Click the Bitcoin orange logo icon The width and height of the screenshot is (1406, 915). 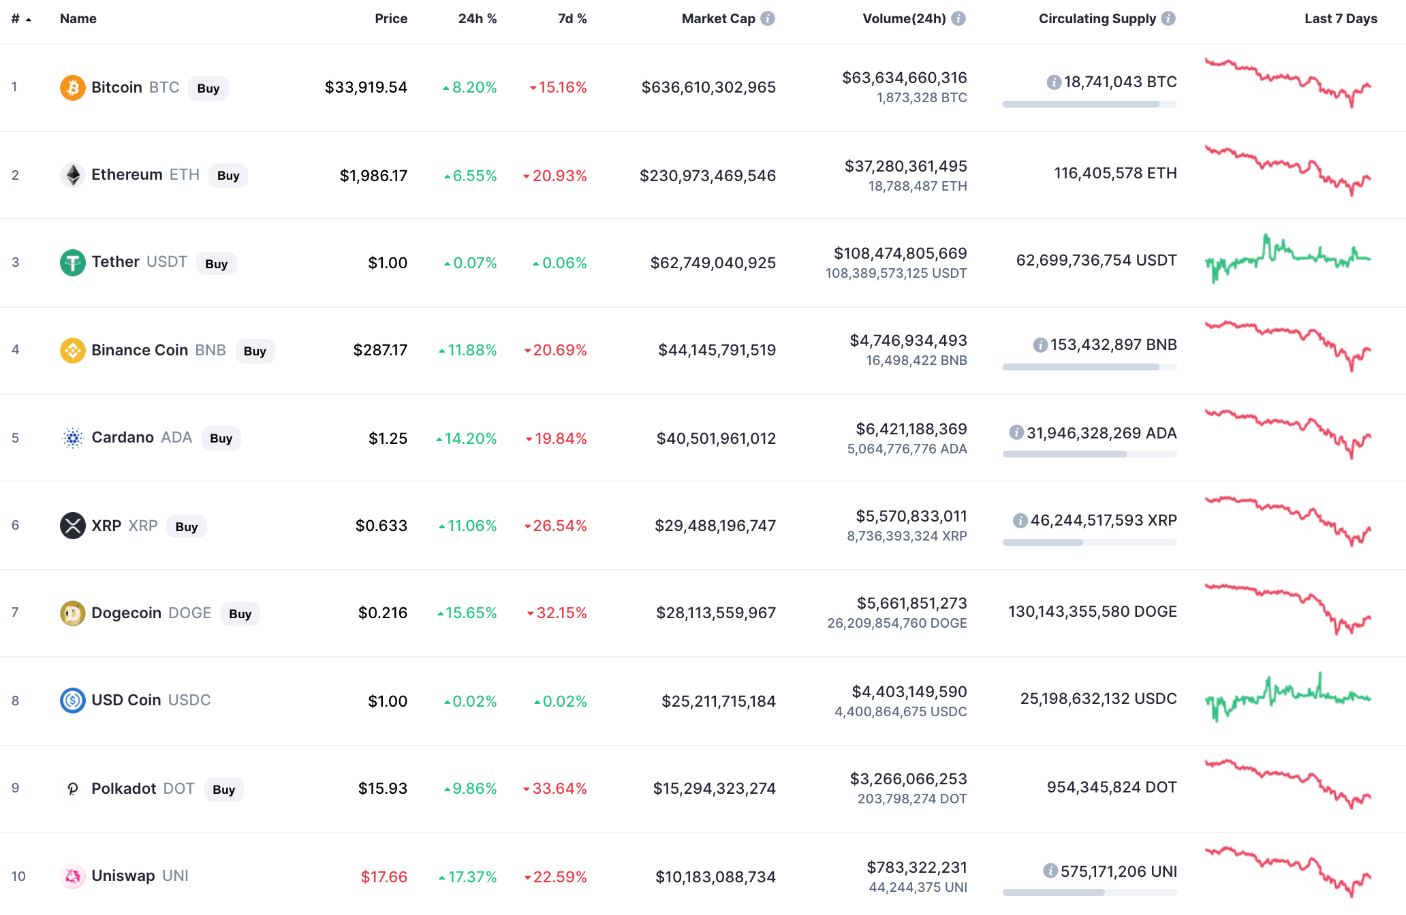point(72,88)
